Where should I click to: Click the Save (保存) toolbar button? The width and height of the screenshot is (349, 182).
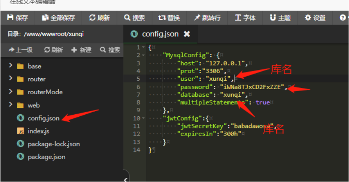[18, 18]
